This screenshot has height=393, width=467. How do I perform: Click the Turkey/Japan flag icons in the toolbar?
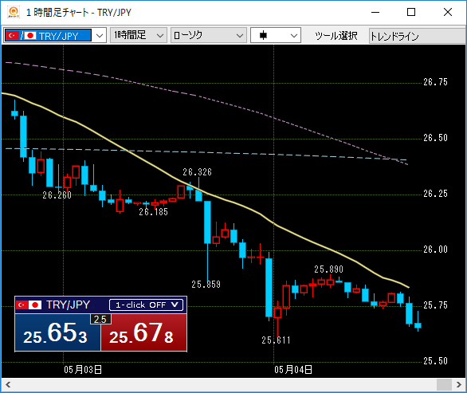22,36
